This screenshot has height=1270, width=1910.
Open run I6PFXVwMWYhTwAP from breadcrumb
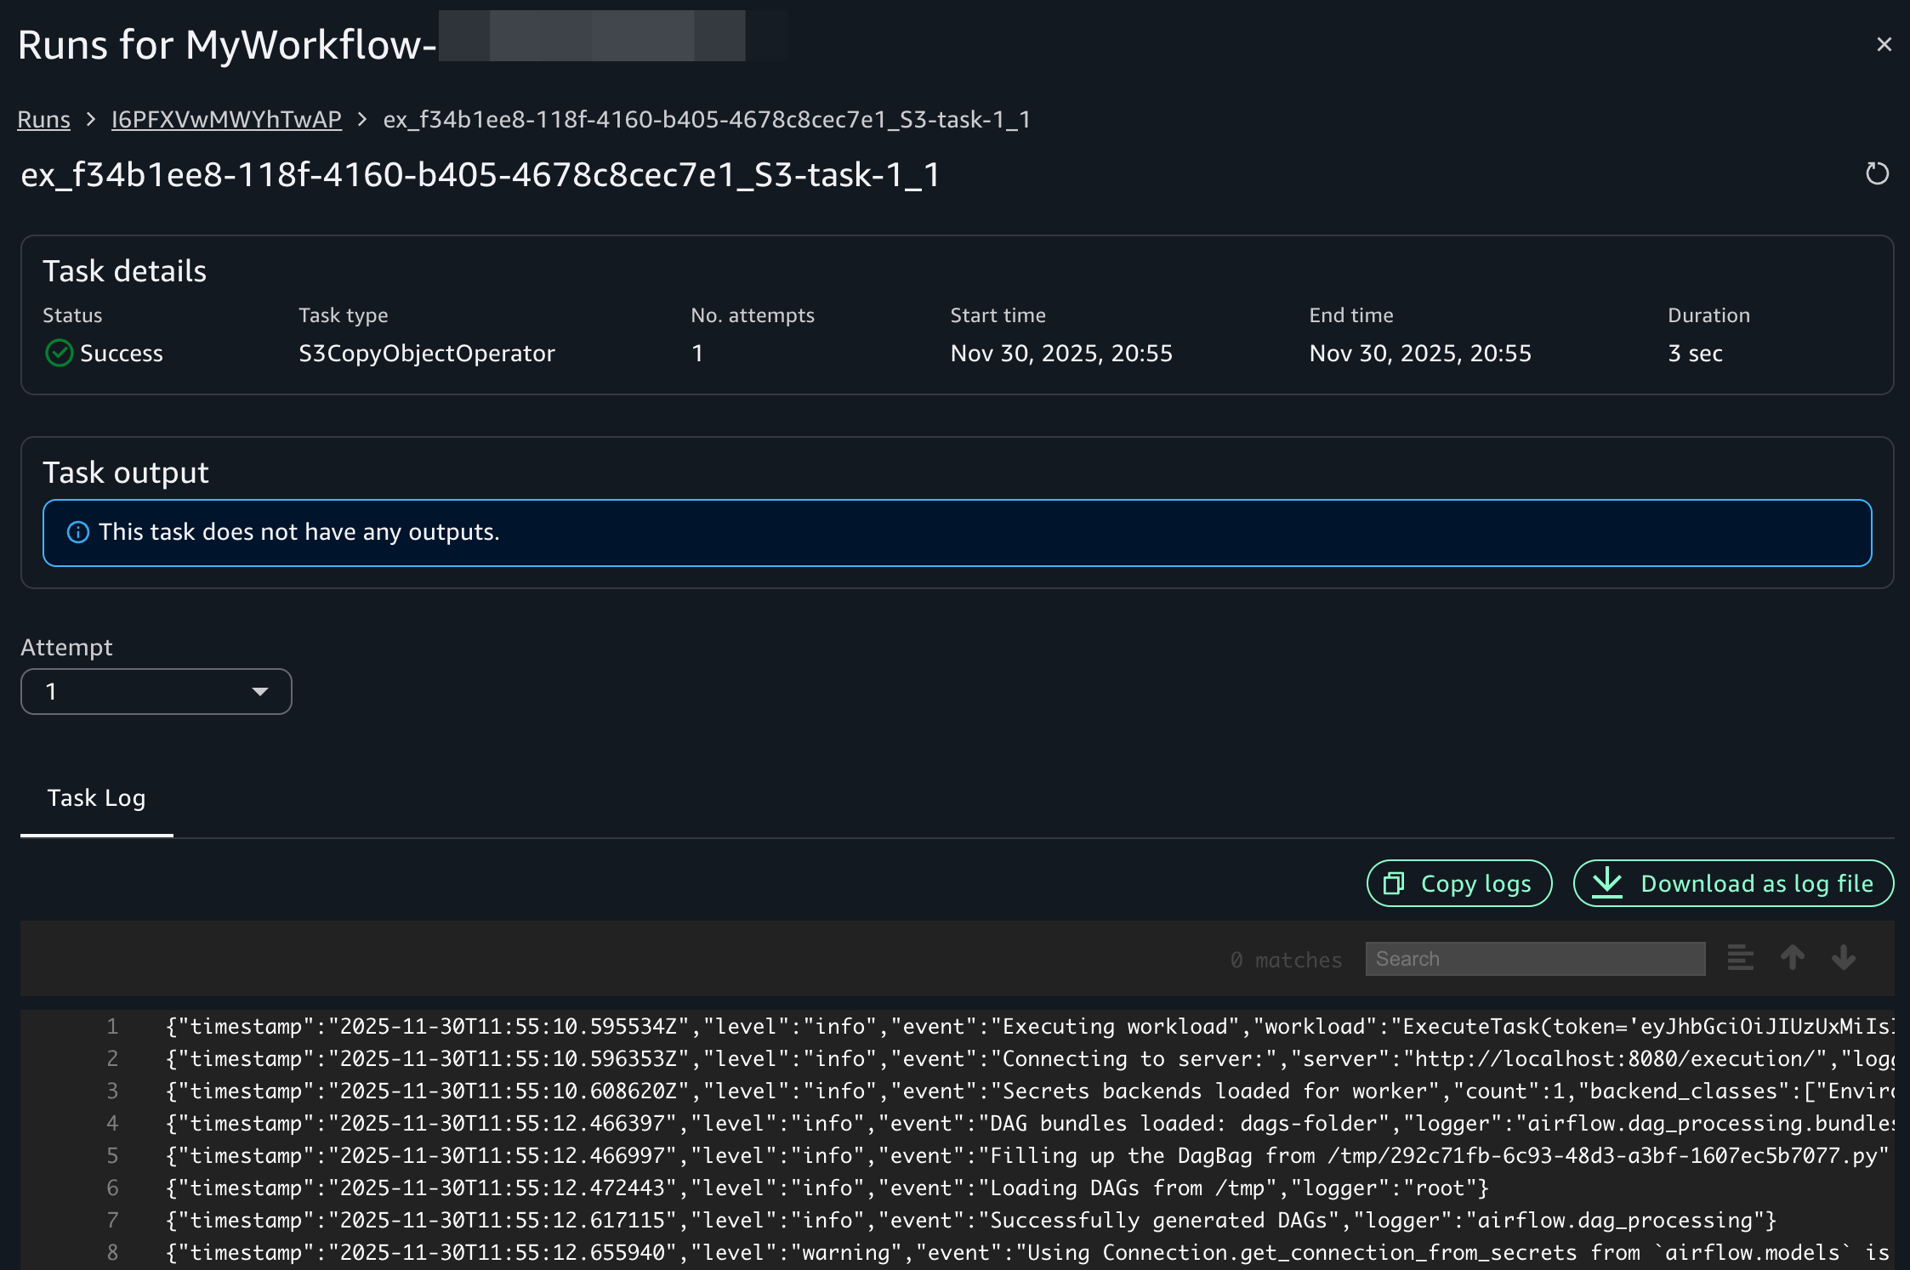(x=226, y=119)
